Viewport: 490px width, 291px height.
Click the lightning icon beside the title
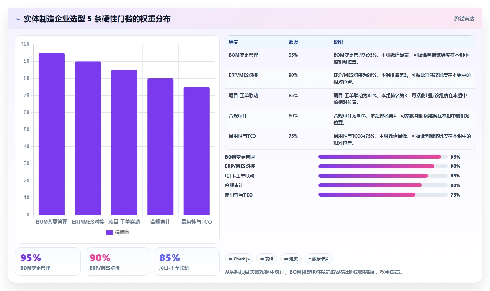[18, 19]
